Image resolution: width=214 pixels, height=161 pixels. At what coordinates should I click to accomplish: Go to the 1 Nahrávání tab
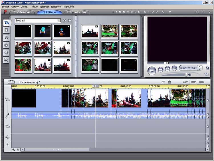tap(22, 12)
